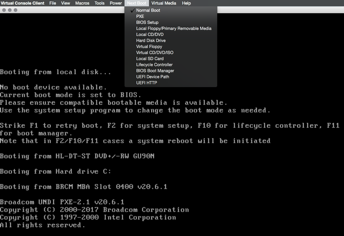The height and width of the screenshot is (236, 344).
Task: Open the Virtual Media menu
Action: pyautogui.click(x=164, y=3)
